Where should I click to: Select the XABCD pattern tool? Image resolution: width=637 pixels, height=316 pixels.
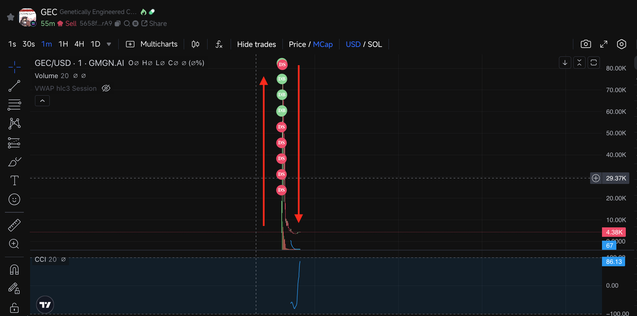(14, 123)
